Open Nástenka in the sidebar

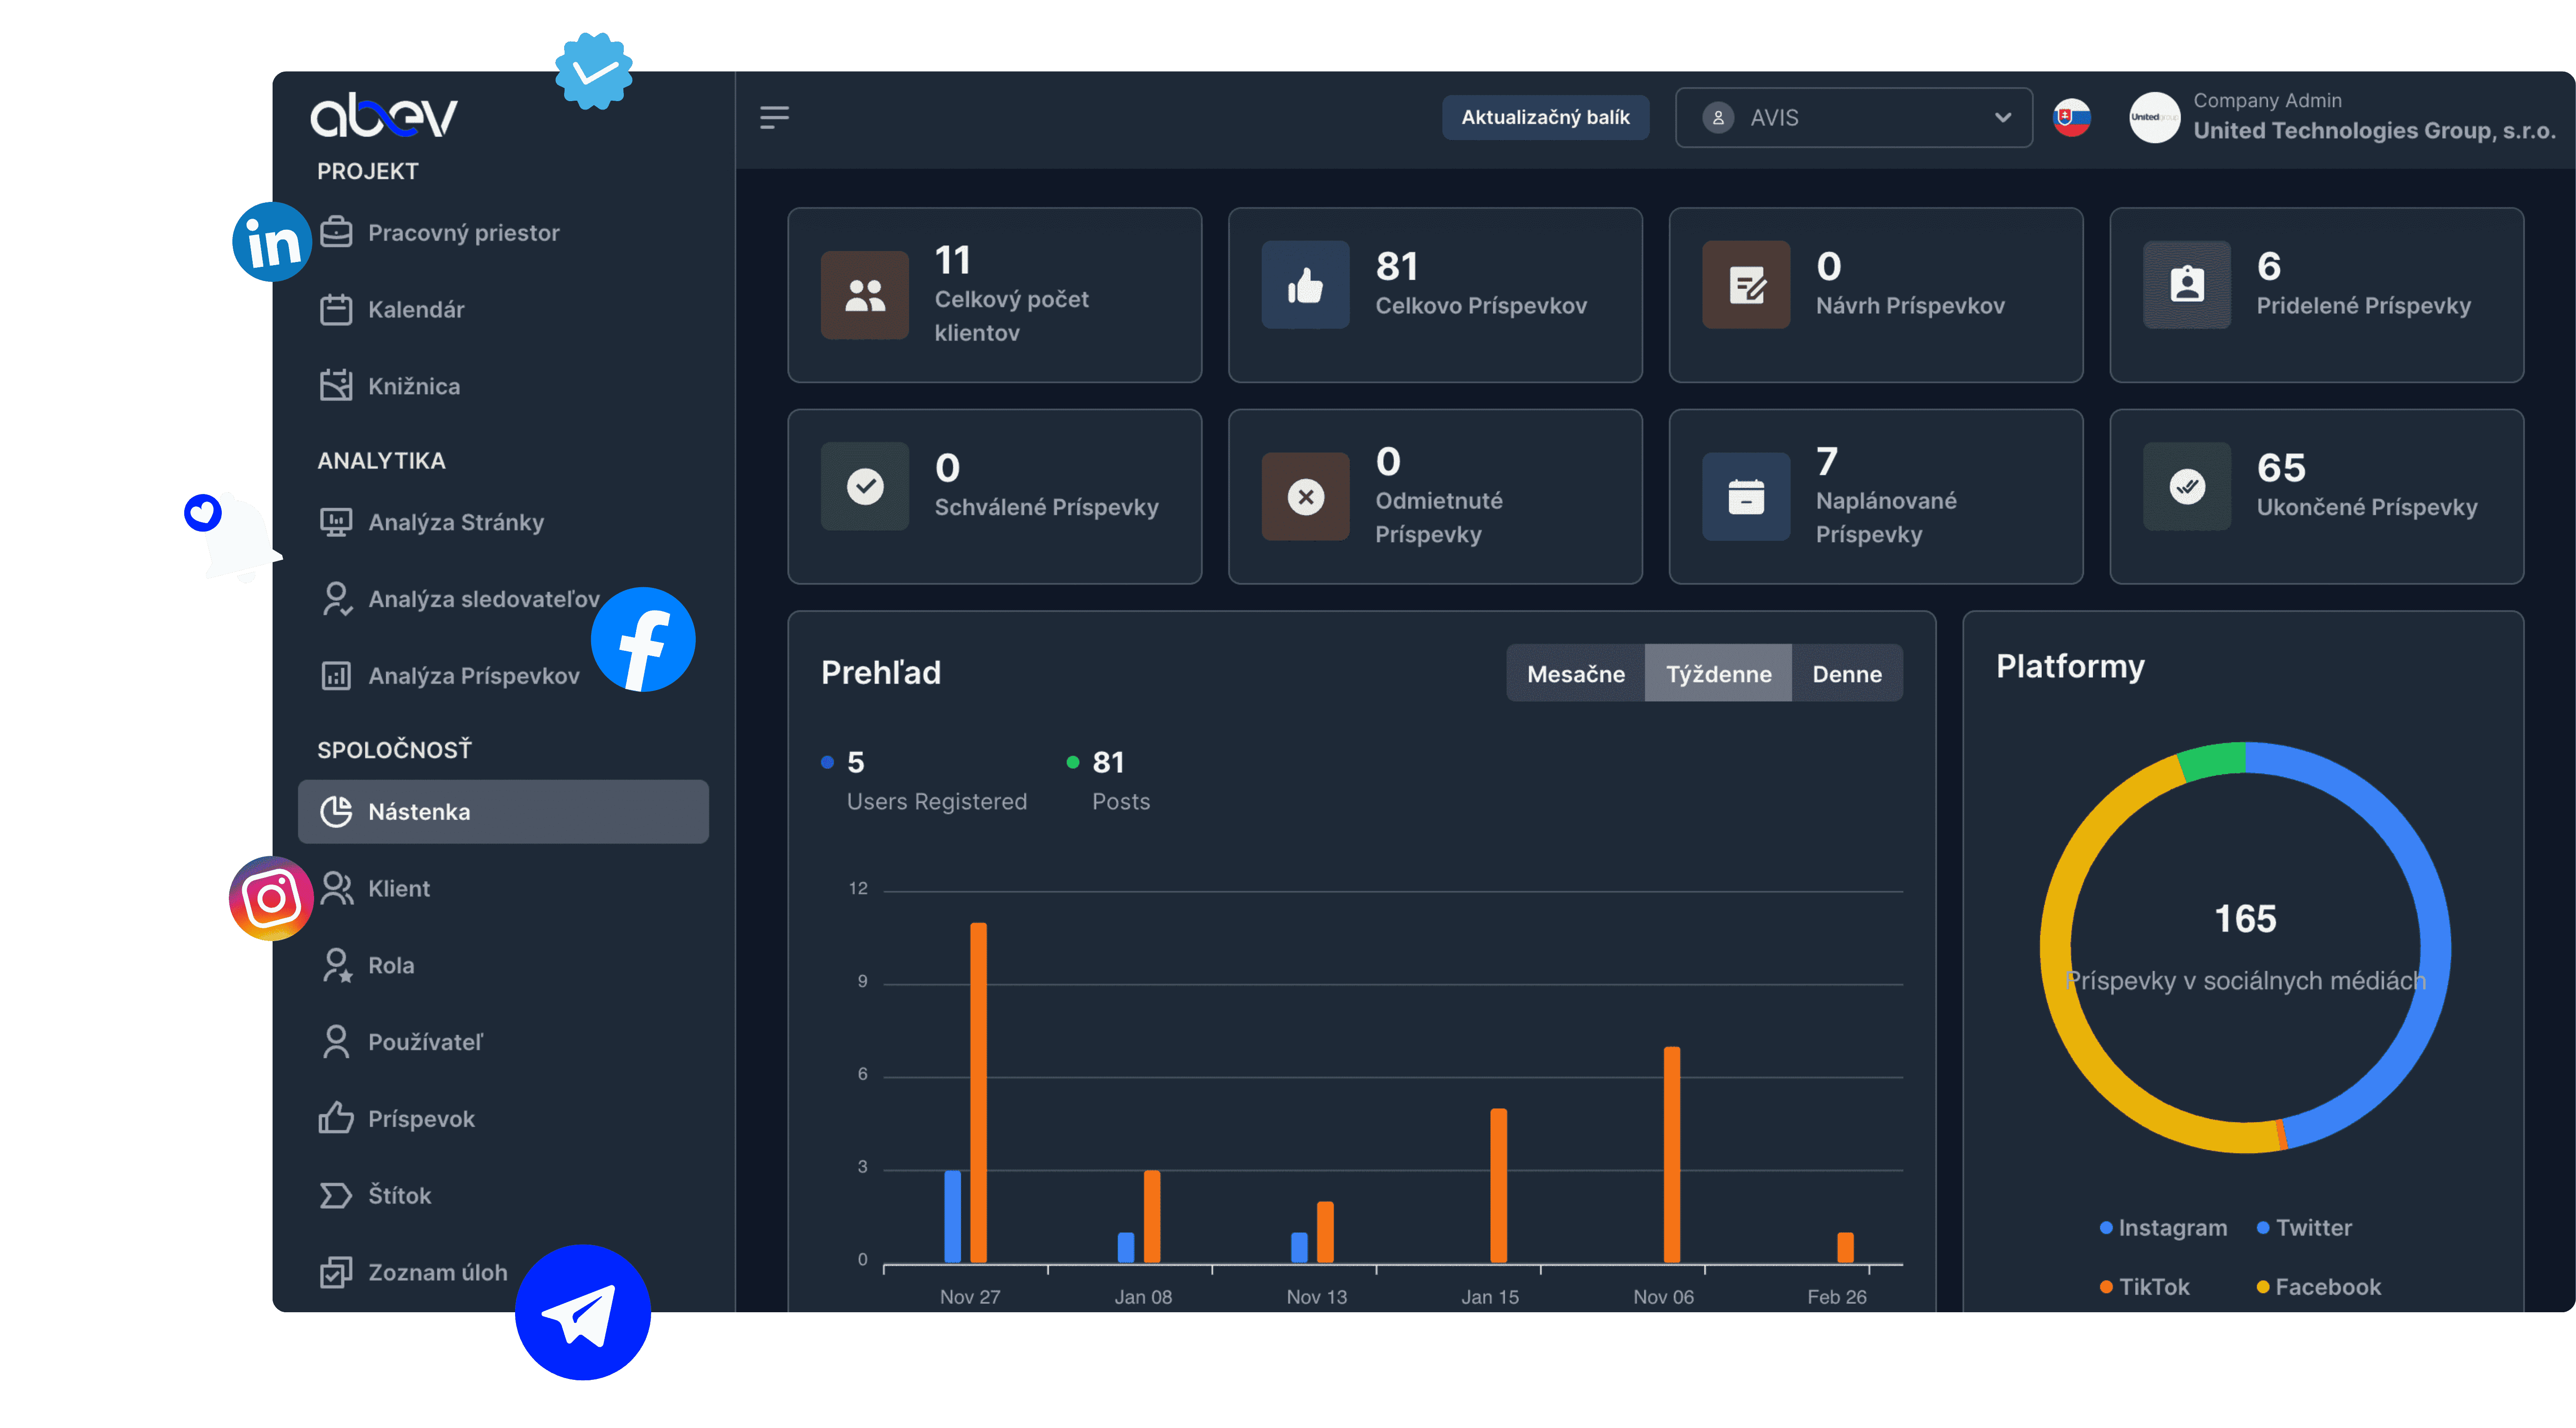(x=503, y=812)
